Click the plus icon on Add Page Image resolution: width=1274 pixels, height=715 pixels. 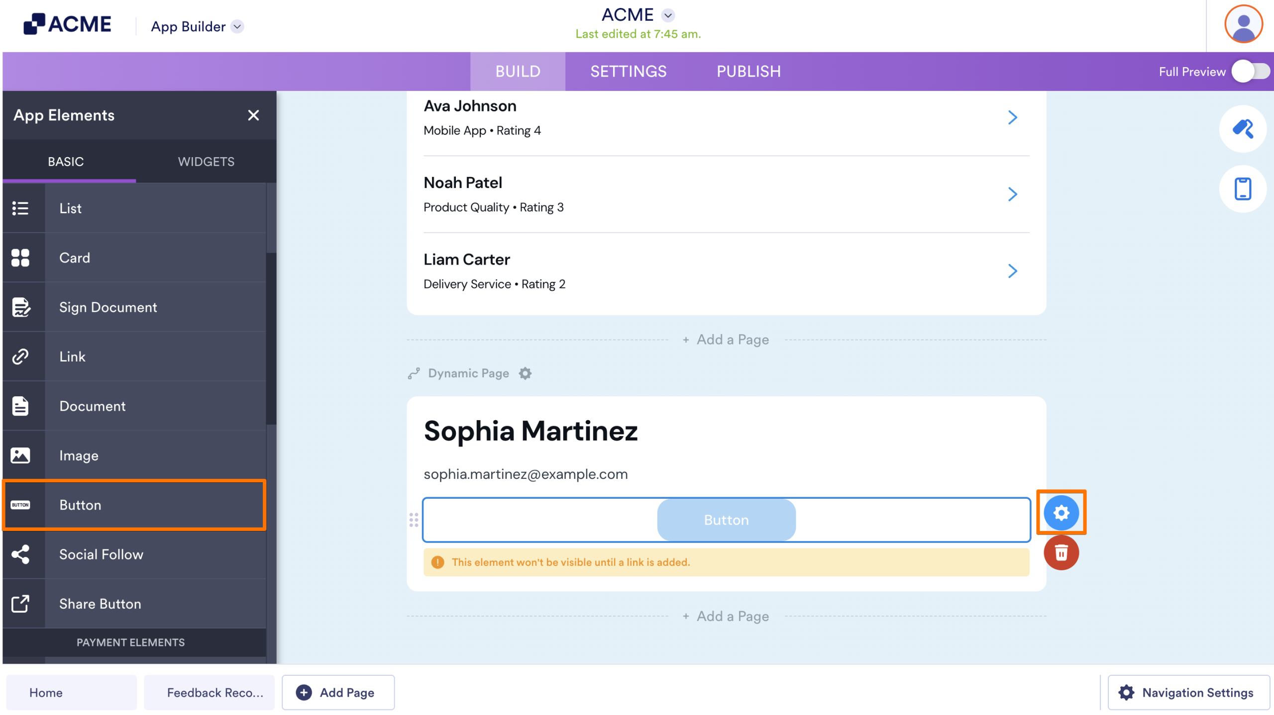point(304,693)
